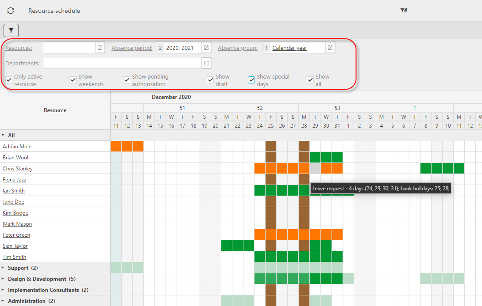Select week 52 column header
The image size is (482, 306).
pyautogui.click(x=260, y=108)
